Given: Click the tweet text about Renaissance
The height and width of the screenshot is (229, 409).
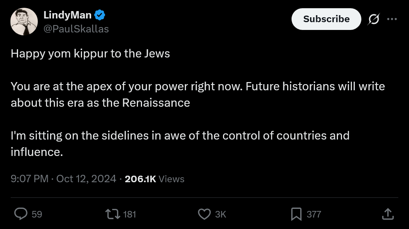Looking at the screenshot, I should pos(198,94).
